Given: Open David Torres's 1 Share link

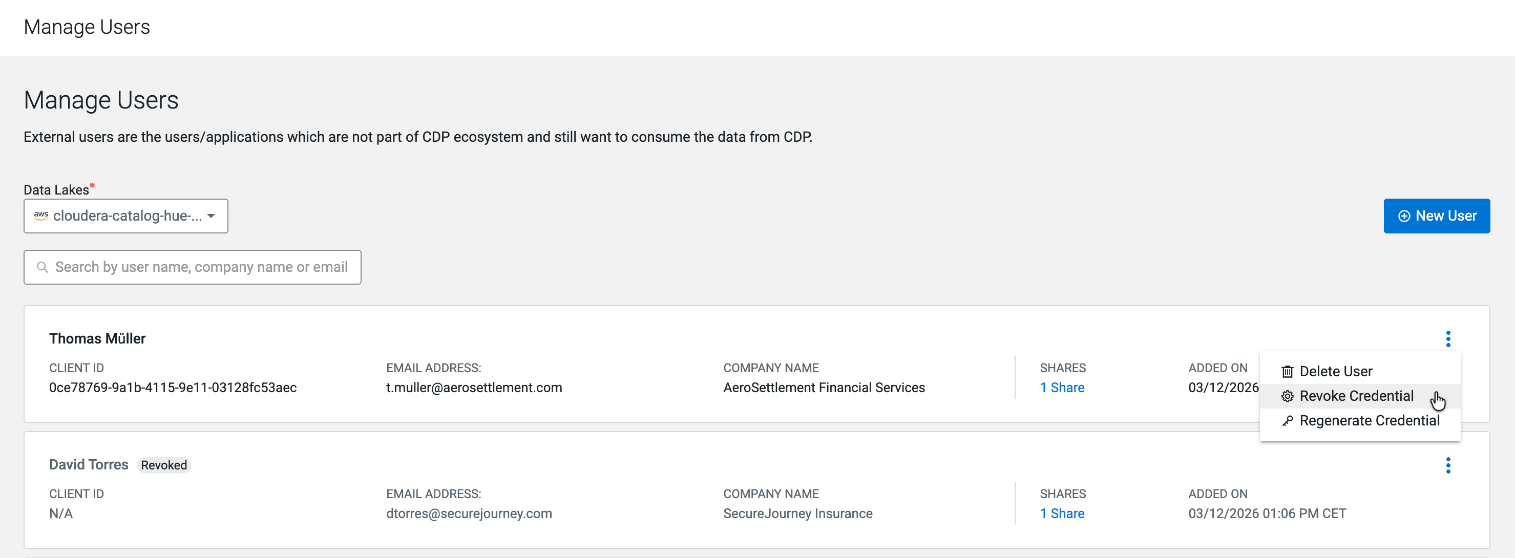Looking at the screenshot, I should tap(1062, 513).
